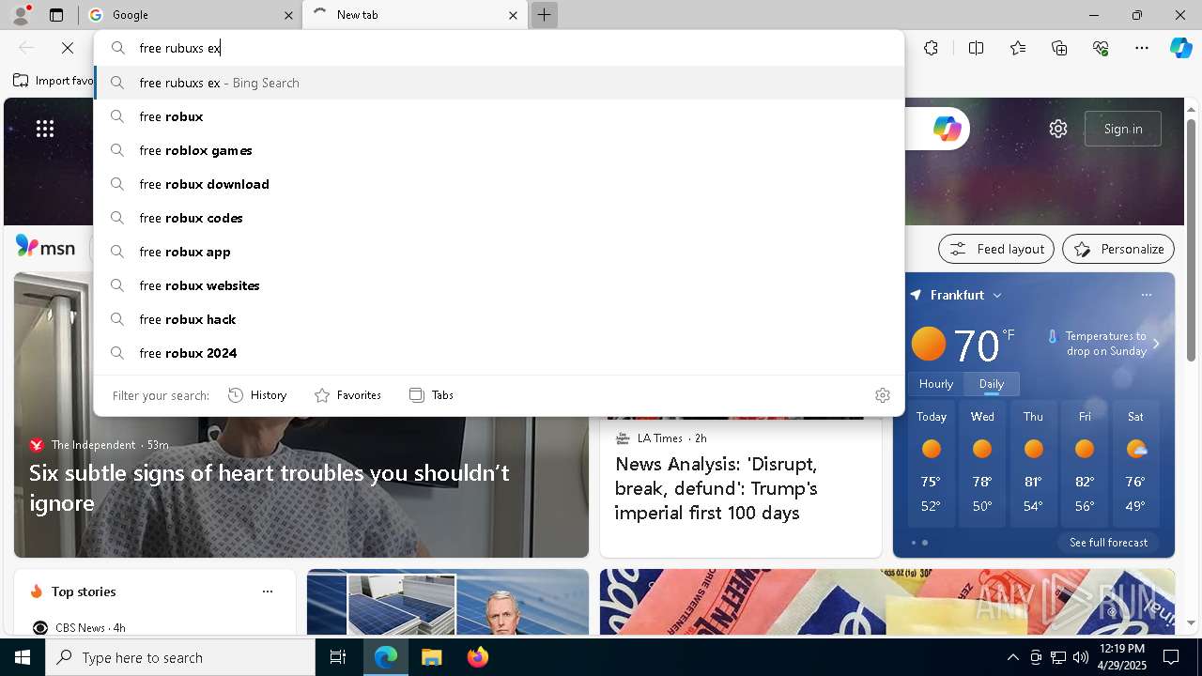
Task: Open the Edge profile icon
Action: coord(20,15)
